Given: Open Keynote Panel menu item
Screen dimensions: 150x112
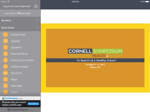Looking at the screenshot, I should pos(20,54).
